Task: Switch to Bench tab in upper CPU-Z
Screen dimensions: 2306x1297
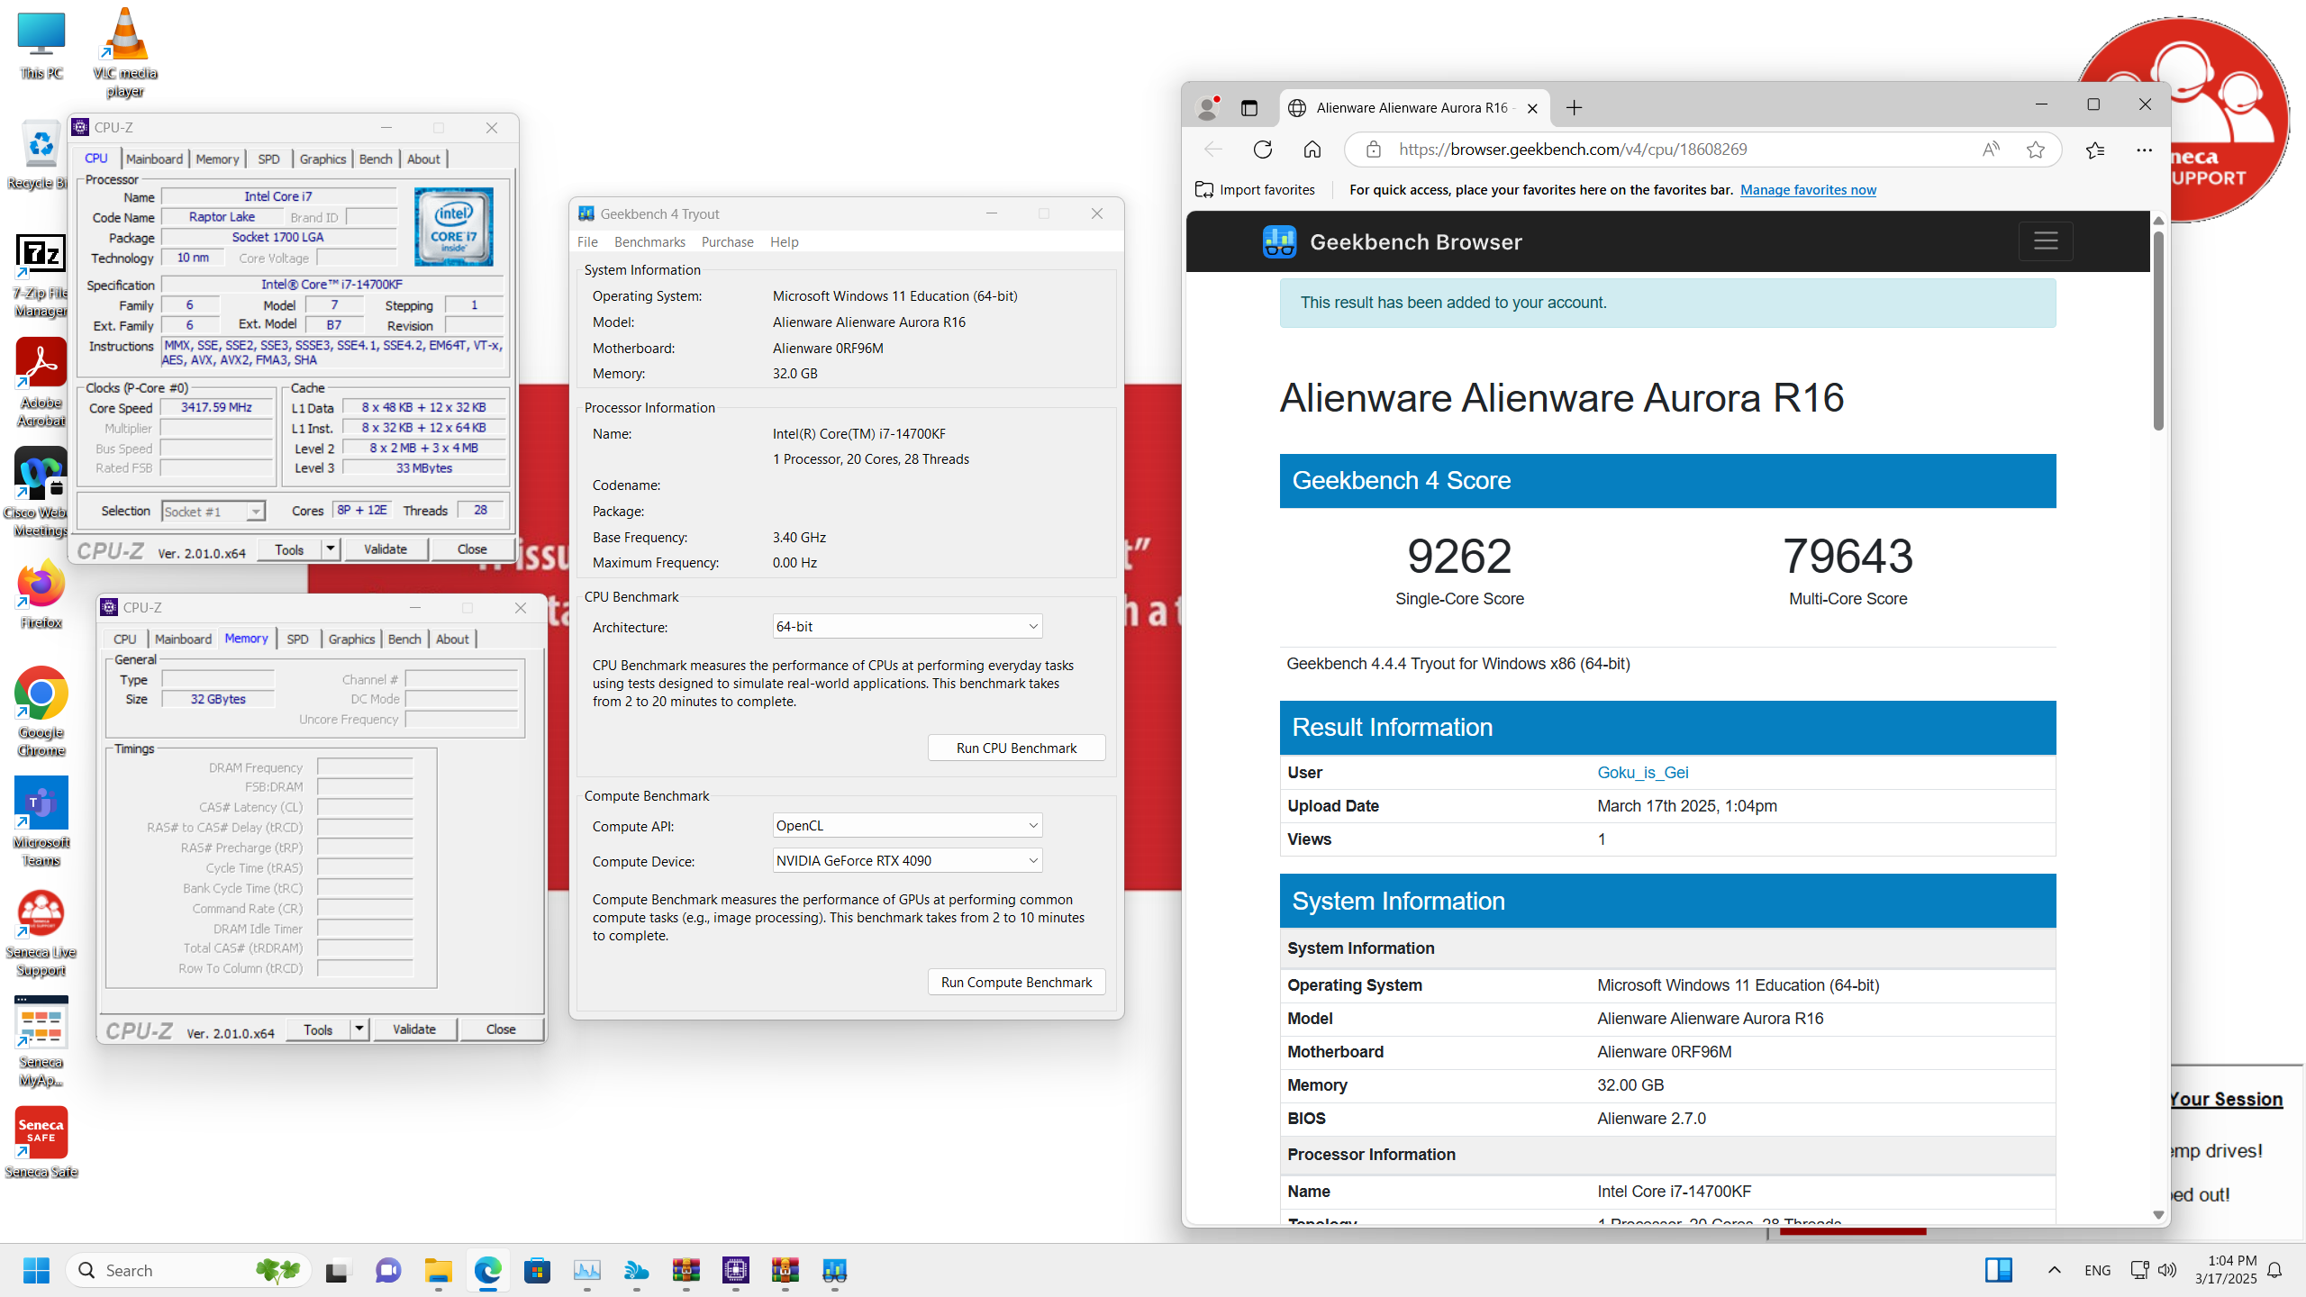Action: (x=376, y=159)
